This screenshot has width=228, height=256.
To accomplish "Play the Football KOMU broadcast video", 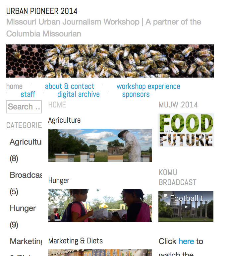I will coord(186,207).
